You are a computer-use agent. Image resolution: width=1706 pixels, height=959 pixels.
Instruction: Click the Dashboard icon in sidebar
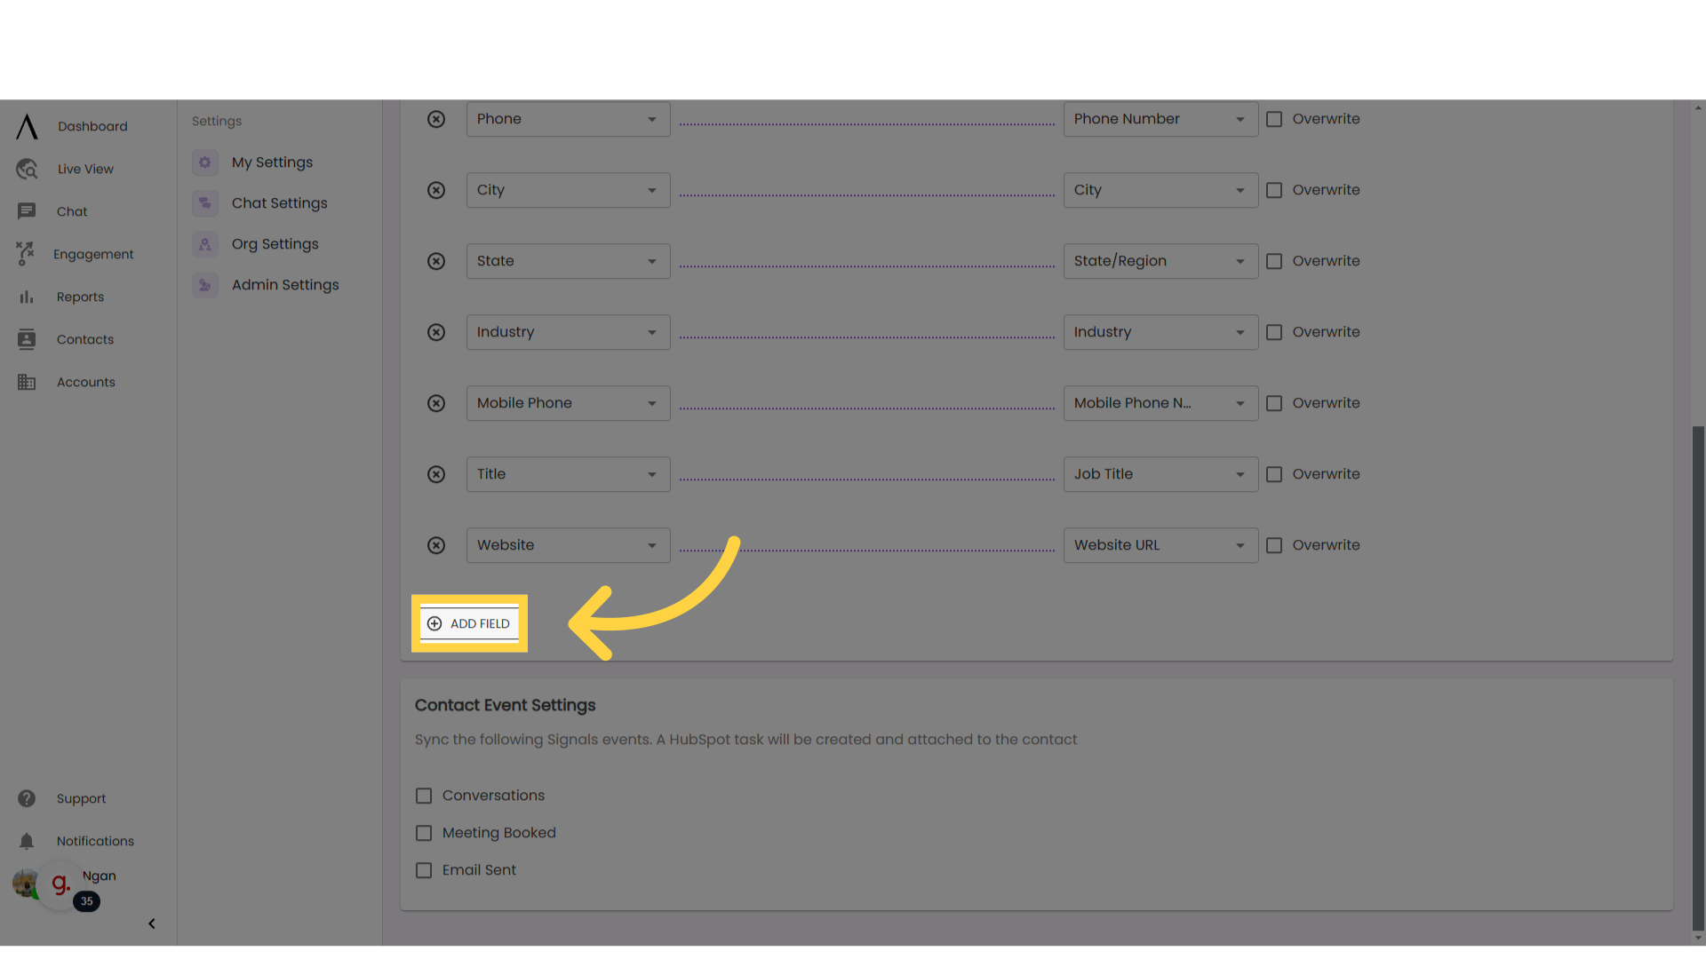[26, 126]
